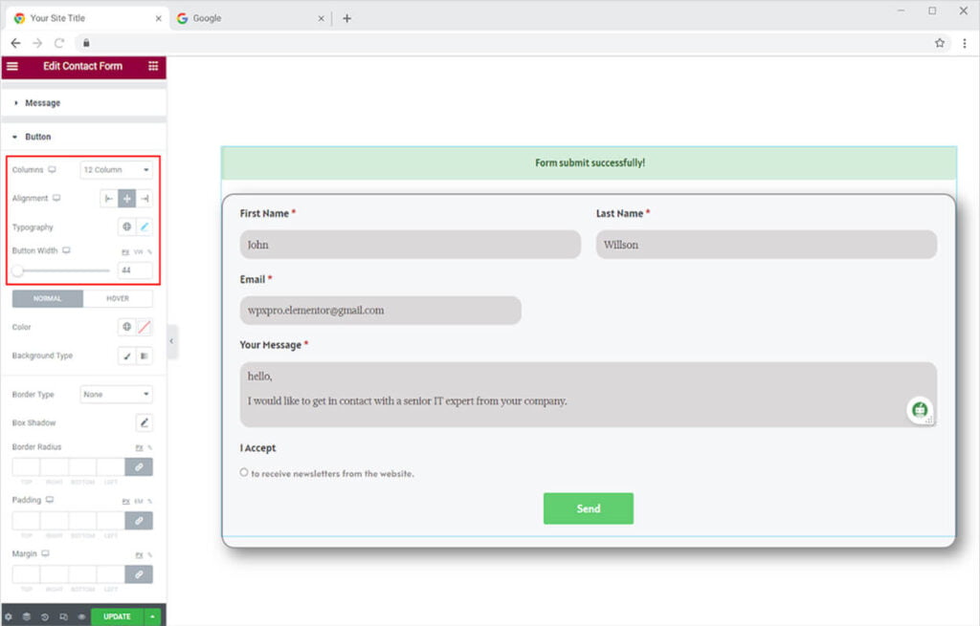Open the Elementor hamburger menu

pos(12,66)
